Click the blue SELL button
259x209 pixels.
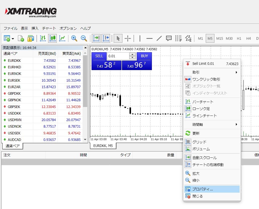tap(99, 56)
